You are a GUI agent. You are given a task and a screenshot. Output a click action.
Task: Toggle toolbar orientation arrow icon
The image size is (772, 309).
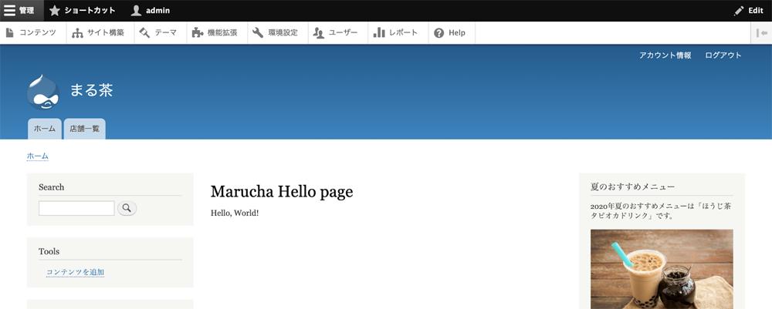point(762,33)
